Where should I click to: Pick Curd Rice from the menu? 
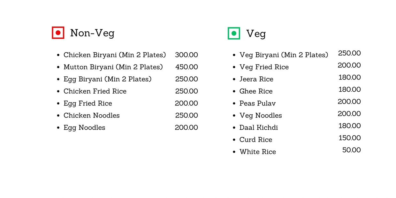click(x=256, y=140)
